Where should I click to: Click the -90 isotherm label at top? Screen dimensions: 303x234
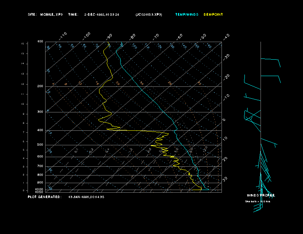[109, 37]
